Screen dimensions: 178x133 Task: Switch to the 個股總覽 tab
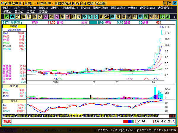click(x=112, y=116)
